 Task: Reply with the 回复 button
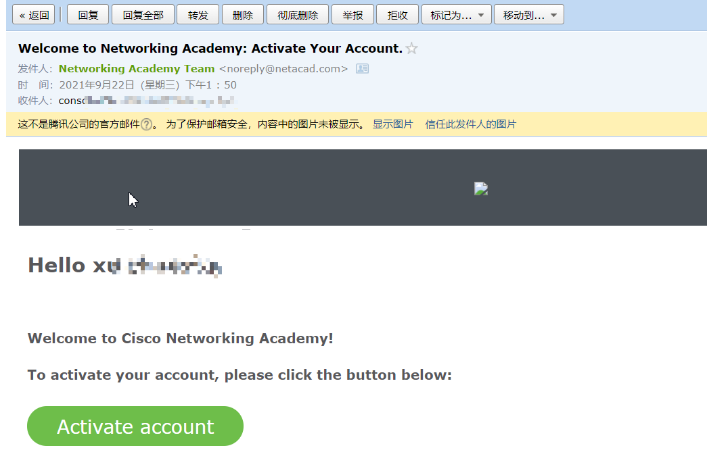pos(88,14)
